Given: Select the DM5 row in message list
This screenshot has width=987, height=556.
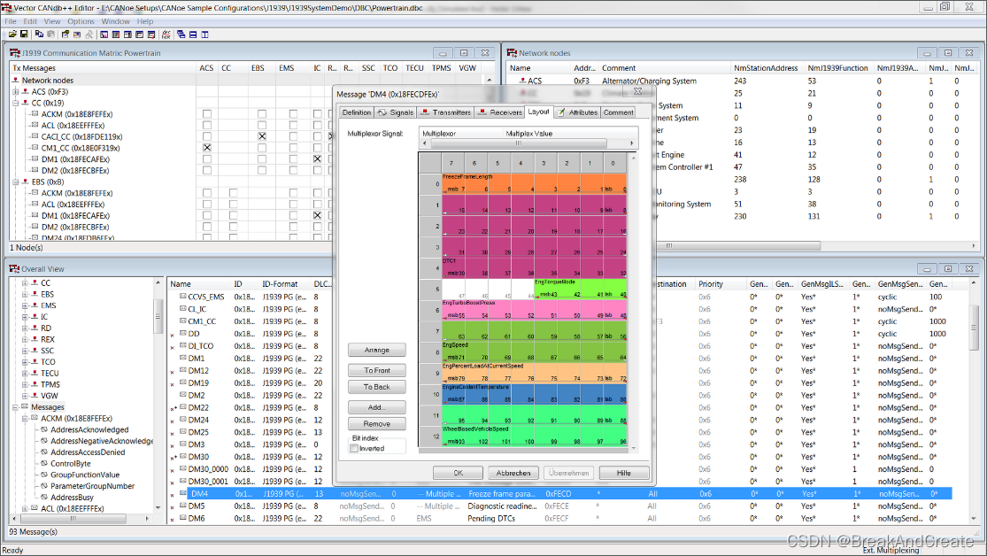Looking at the screenshot, I should pos(560,506).
